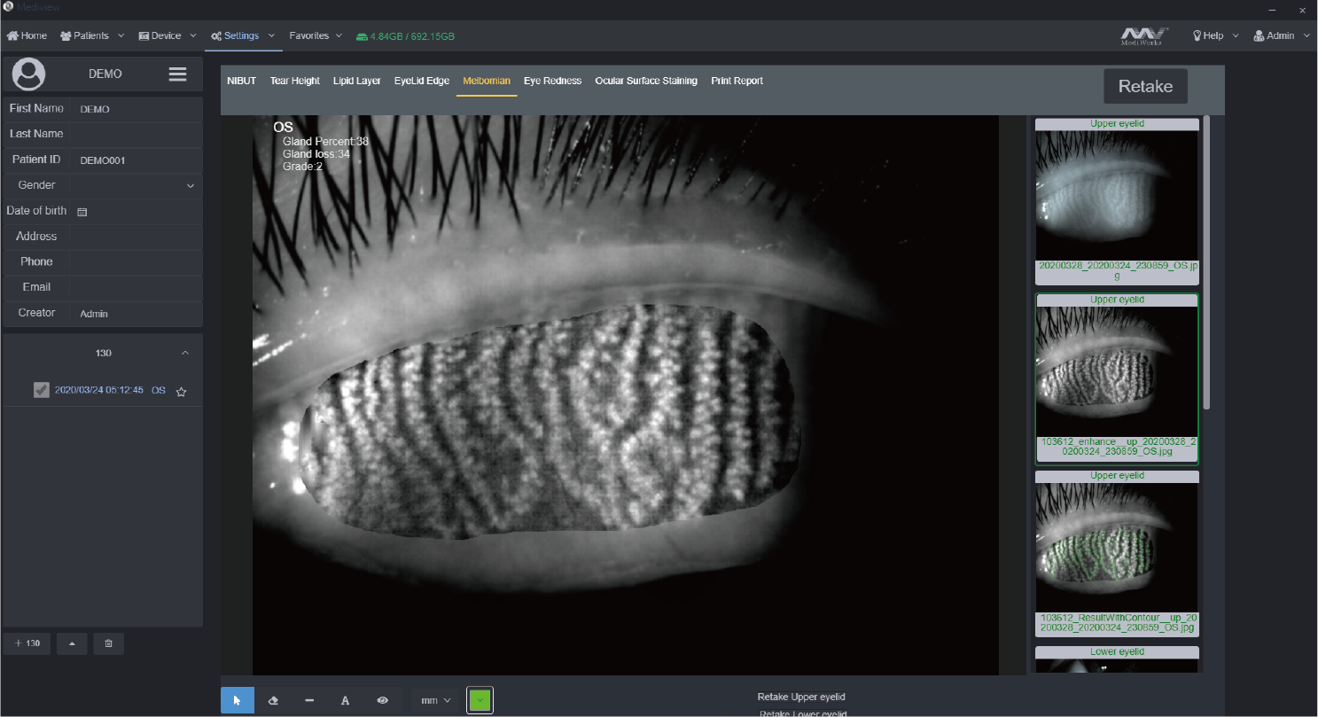Open the Device menu
The image size is (1318, 717).
click(167, 35)
